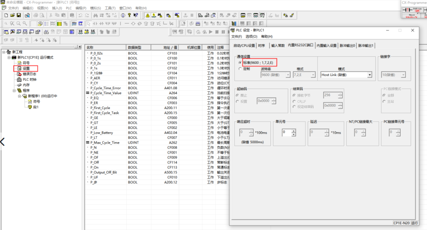Click the New file icon in main toolbar
The image size is (427, 230).
(6, 15)
